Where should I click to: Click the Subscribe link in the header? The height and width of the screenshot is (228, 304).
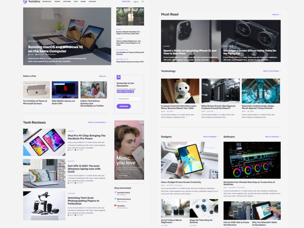click(x=126, y=1)
